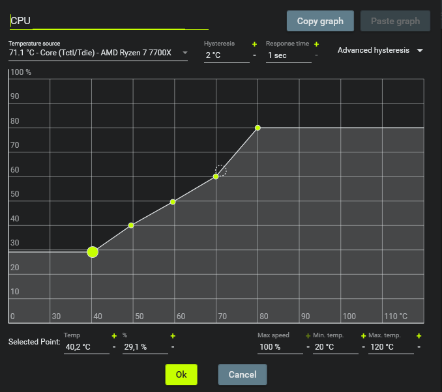Viewport: 442px width, 392px height.
Task: Cancel the fan curve dialog
Action: [243, 374]
